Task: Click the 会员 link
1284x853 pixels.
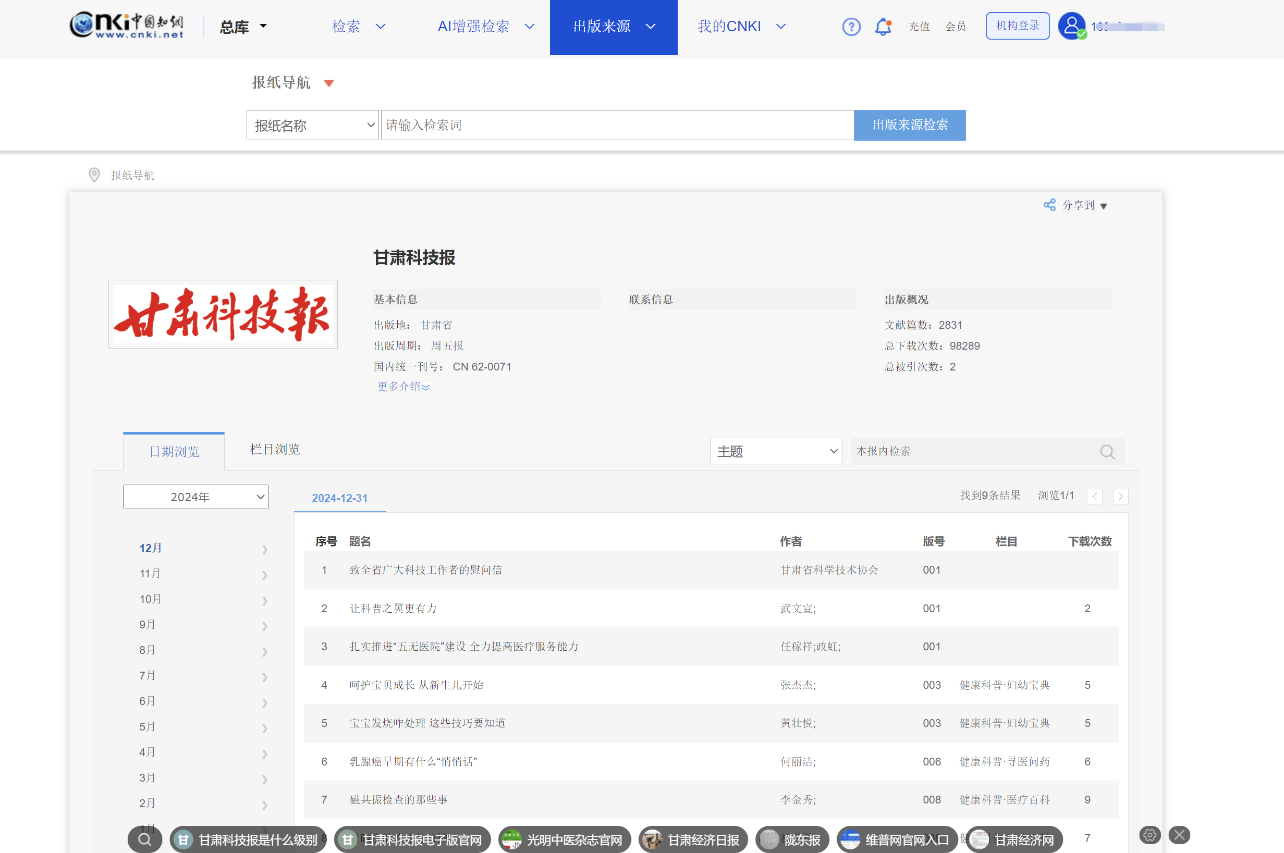Action: pyautogui.click(x=955, y=27)
